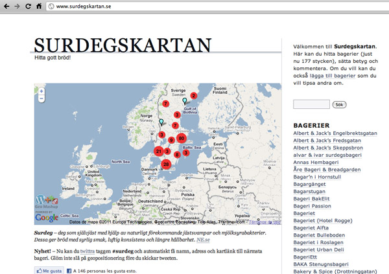Open Bagar'n i Hornstull link
The width and height of the screenshot is (389, 274).
[x=317, y=177]
